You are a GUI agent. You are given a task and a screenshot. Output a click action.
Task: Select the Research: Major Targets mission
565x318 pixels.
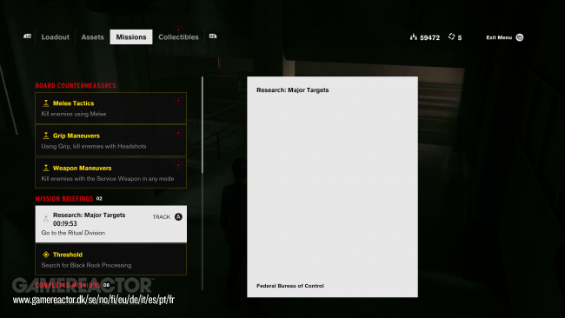111,223
